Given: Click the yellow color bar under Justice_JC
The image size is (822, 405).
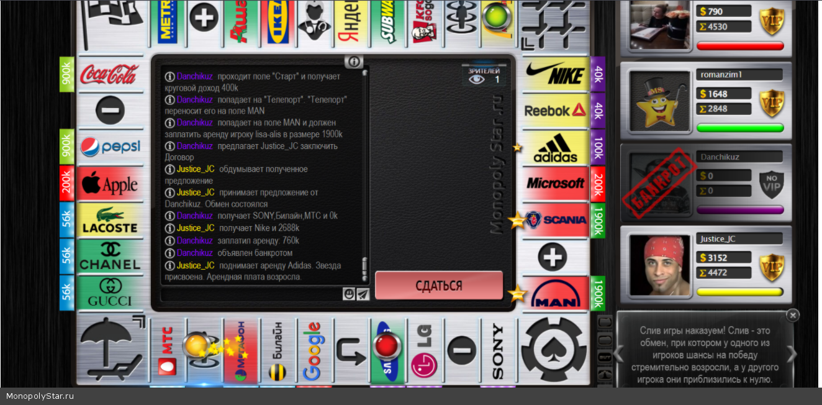Looking at the screenshot, I should [740, 292].
